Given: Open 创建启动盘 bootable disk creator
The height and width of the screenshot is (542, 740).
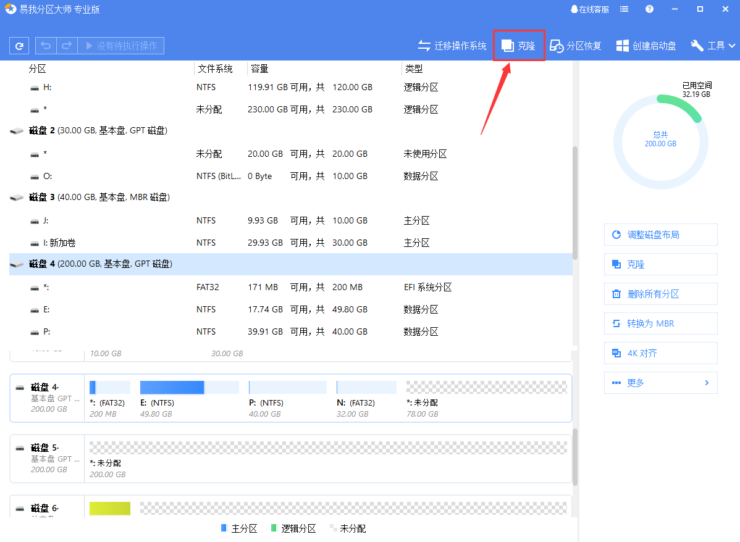Looking at the screenshot, I should click(645, 45).
